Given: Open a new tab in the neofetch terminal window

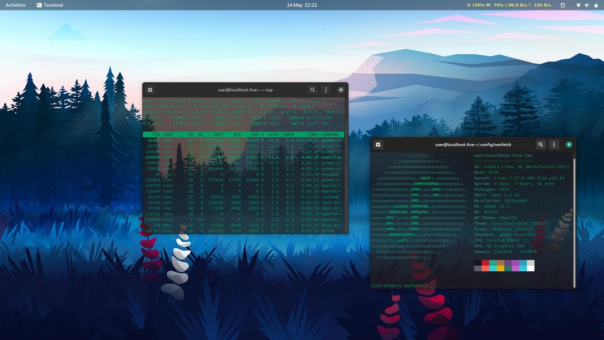Looking at the screenshot, I should click(379, 144).
